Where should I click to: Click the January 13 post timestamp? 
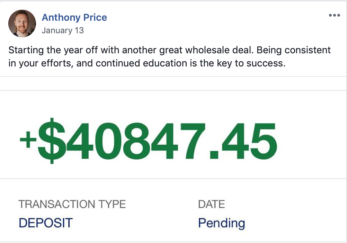63,30
